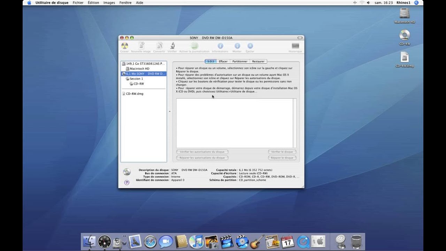Select CD-RW.dmg in the disk list
Screen dimensions: 446x251
(144, 94)
